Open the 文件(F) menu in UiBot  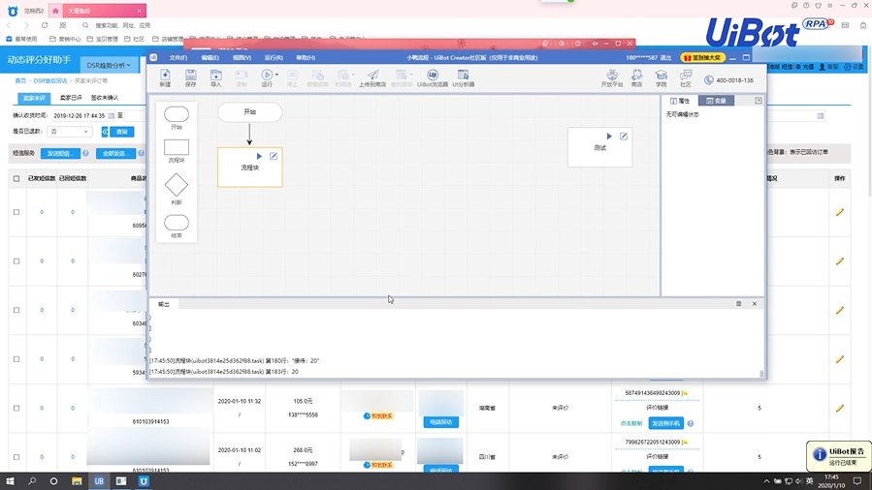pyautogui.click(x=178, y=58)
